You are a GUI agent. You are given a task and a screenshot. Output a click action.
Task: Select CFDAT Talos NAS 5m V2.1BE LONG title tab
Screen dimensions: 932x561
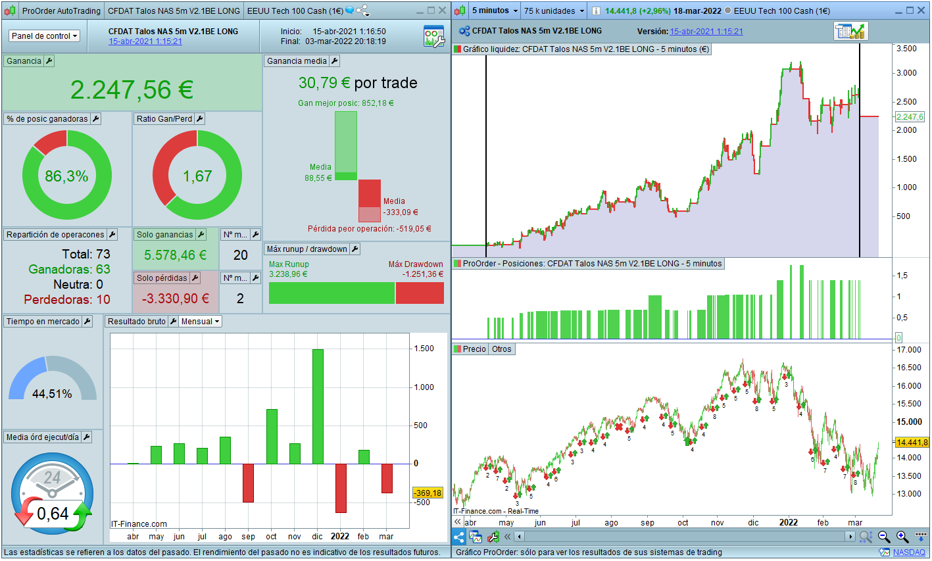point(174,11)
